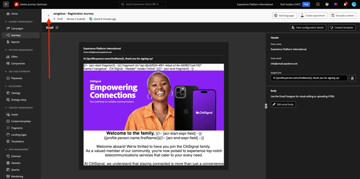Open the help question mark icon
The width and height of the screenshot is (360, 179).
point(327,4)
